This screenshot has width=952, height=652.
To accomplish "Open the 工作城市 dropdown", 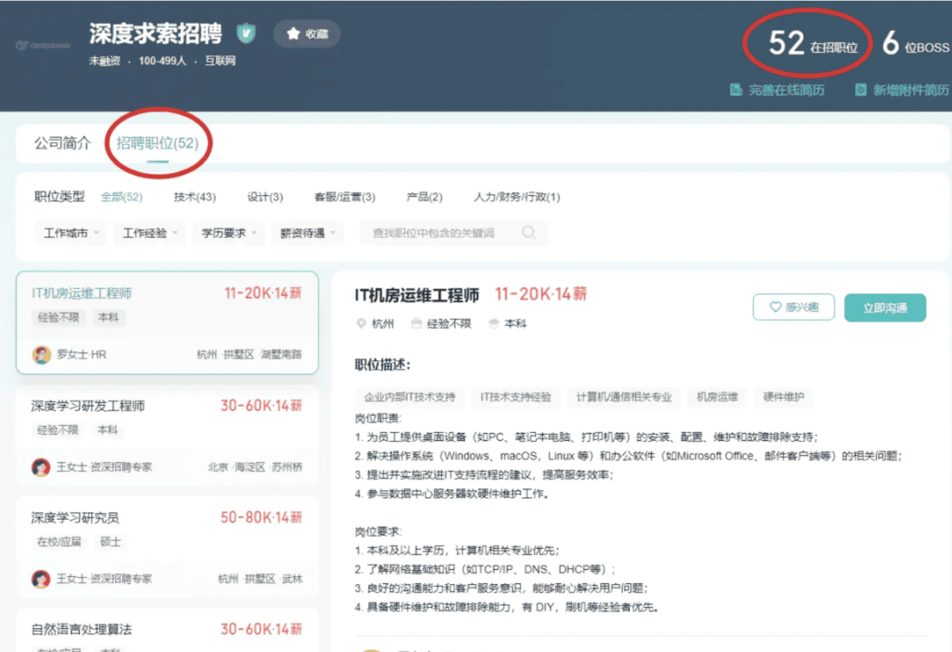I will (x=70, y=233).
